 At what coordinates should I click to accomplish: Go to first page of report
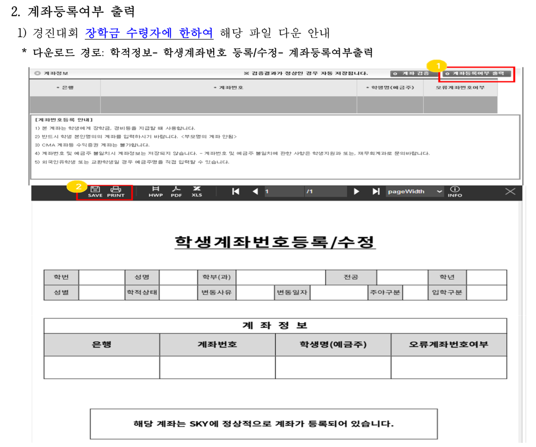click(x=236, y=192)
